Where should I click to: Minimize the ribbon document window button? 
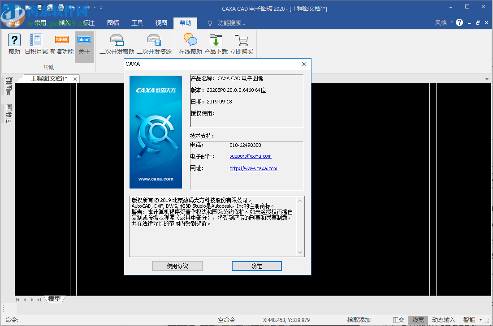point(469,23)
